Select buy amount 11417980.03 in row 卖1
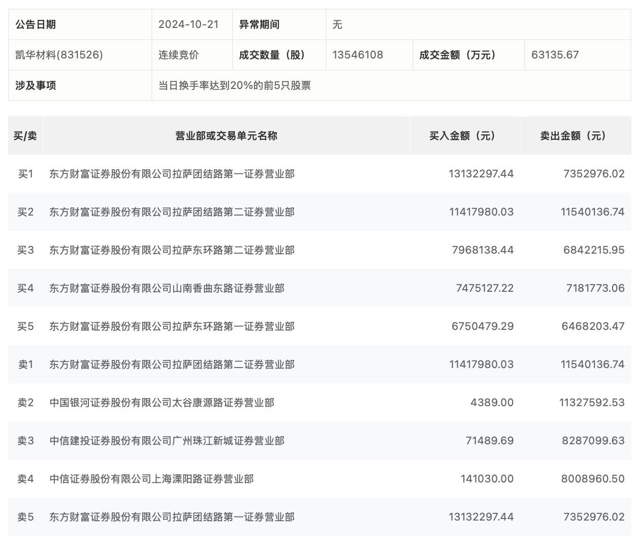 coord(481,364)
